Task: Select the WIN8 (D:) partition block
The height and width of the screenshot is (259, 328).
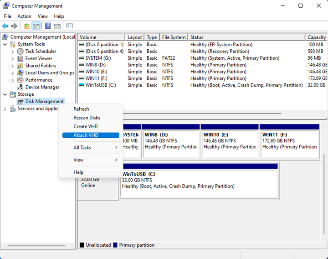Action: coord(171,141)
